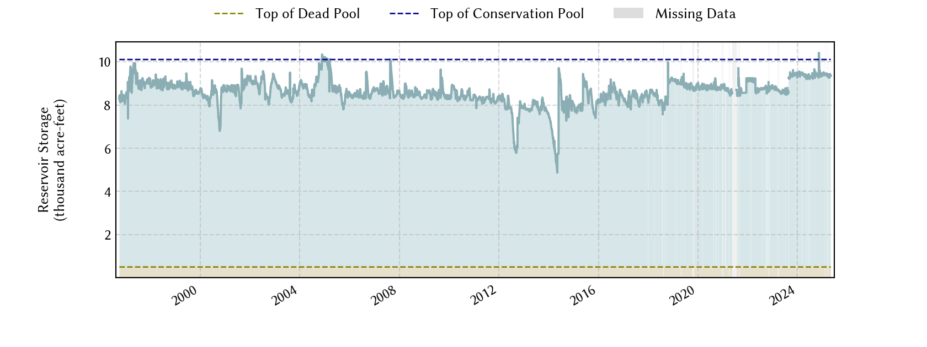The image size is (927, 347).
Task: Click the 'Missing Data' legend label
Action: pyautogui.click(x=695, y=14)
